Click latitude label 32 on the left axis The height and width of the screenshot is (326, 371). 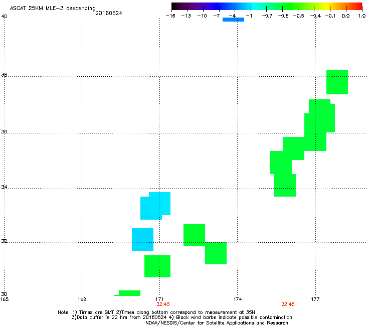[x=4, y=241]
